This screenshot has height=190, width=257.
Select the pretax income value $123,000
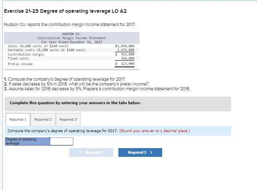[x=125, y=63]
